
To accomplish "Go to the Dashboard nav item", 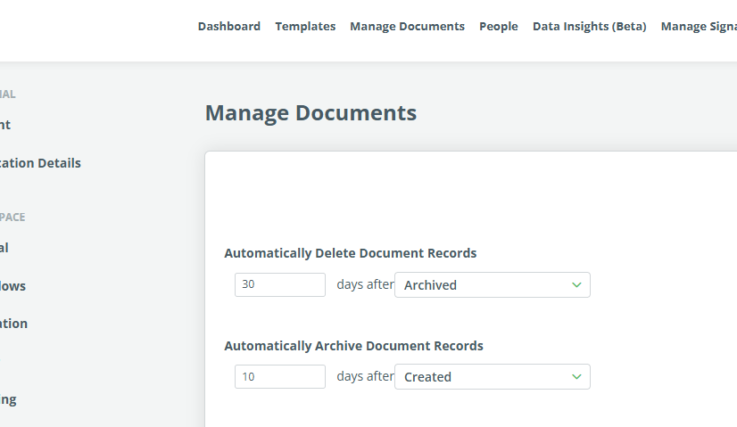I will (229, 27).
